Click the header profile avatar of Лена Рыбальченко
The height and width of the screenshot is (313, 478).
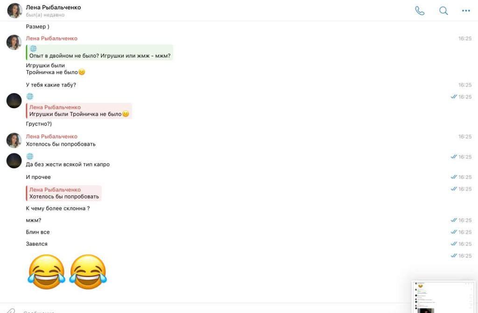(14, 11)
